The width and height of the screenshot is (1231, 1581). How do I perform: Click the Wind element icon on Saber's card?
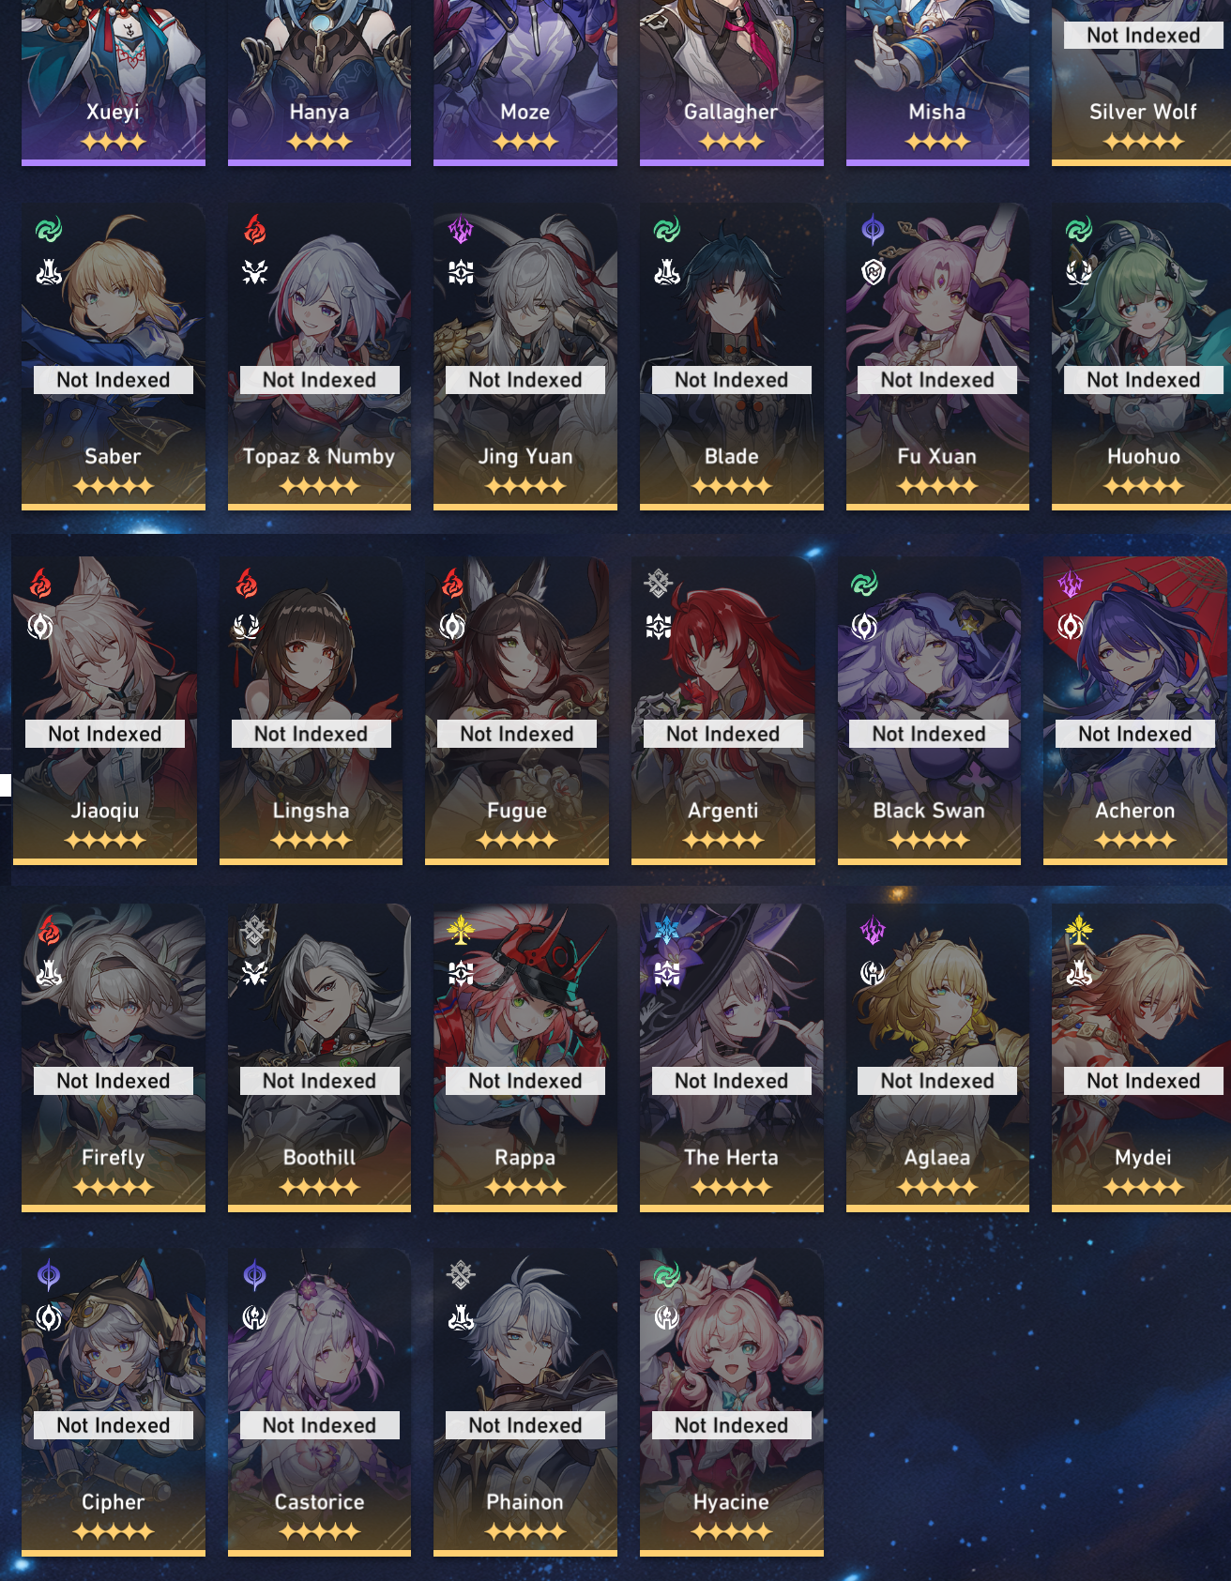49,229
